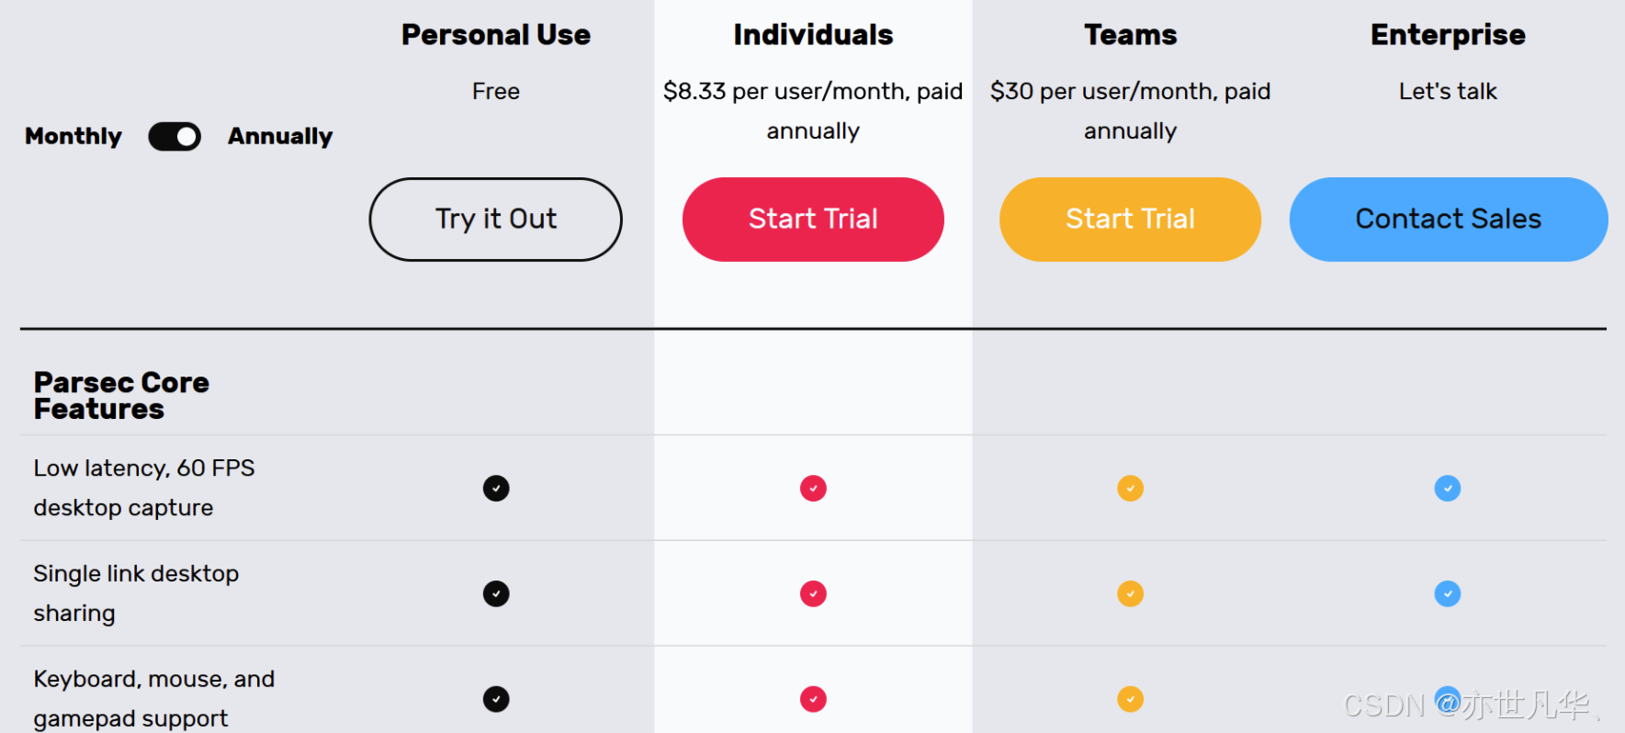1625x733 pixels.
Task: Select Monthly billing label
Action: click(x=73, y=136)
